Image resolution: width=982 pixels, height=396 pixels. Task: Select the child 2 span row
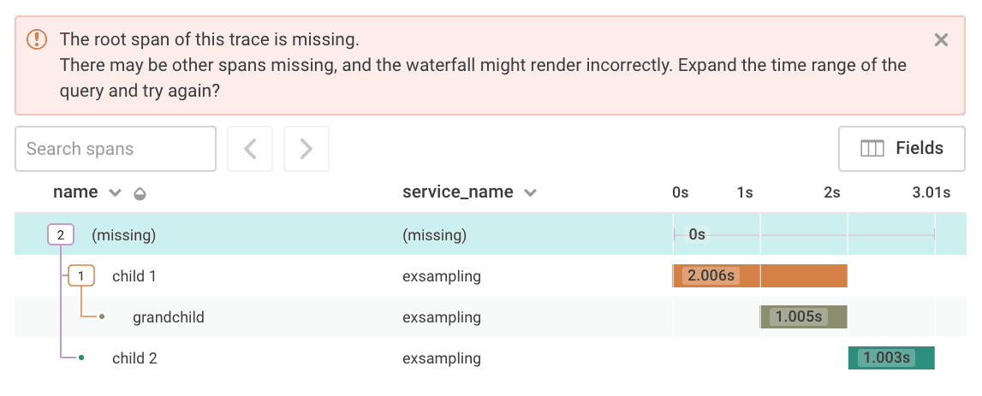point(134,358)
